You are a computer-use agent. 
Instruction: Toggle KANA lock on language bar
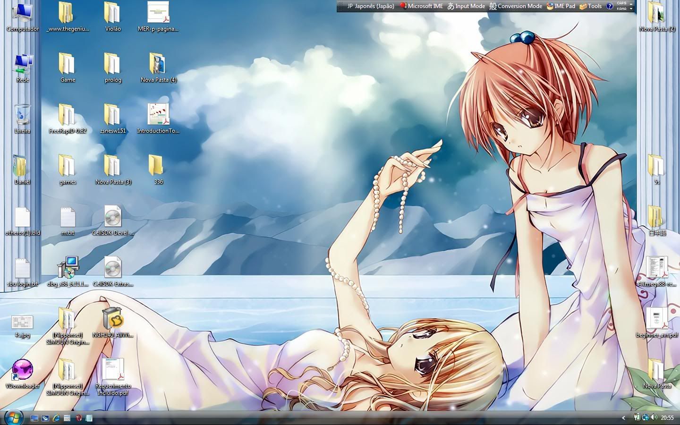pos(621,8)
